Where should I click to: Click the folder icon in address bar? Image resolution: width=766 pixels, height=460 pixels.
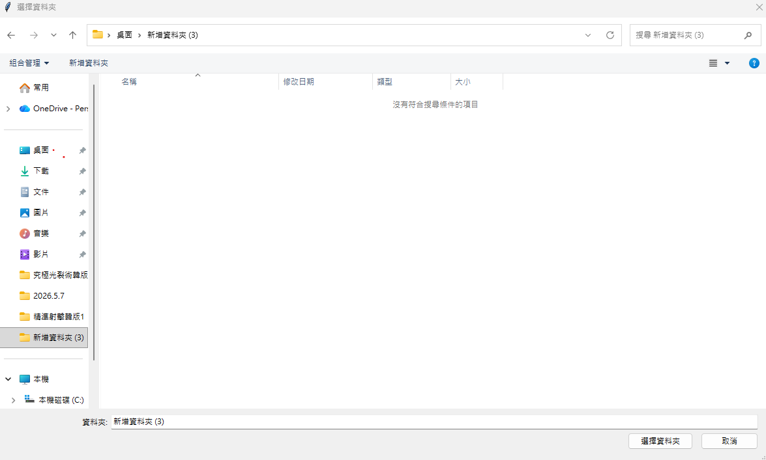click(x=98, y=34)
